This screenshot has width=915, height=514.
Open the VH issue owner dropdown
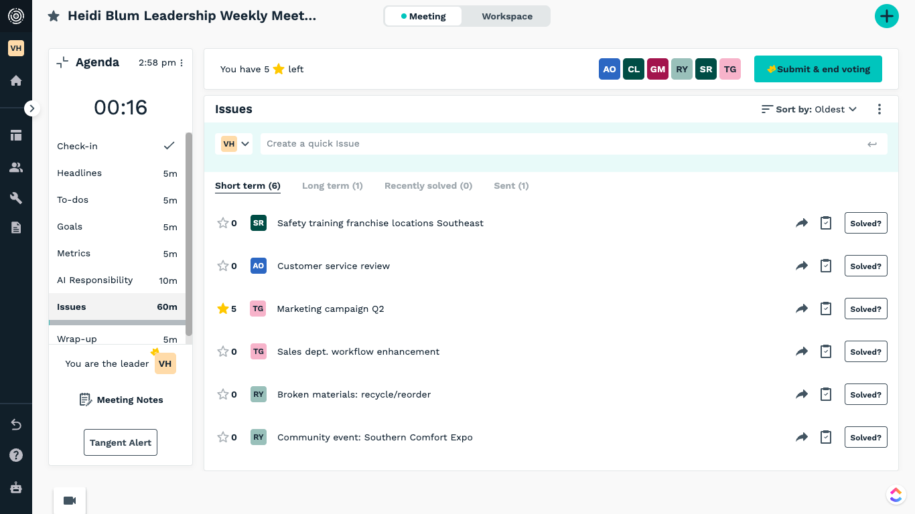click(x=234, y=144)
